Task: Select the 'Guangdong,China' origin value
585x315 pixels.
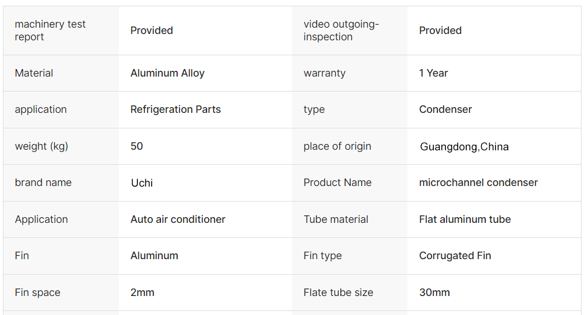Action: pyautogui.click(x=464, y=147)
